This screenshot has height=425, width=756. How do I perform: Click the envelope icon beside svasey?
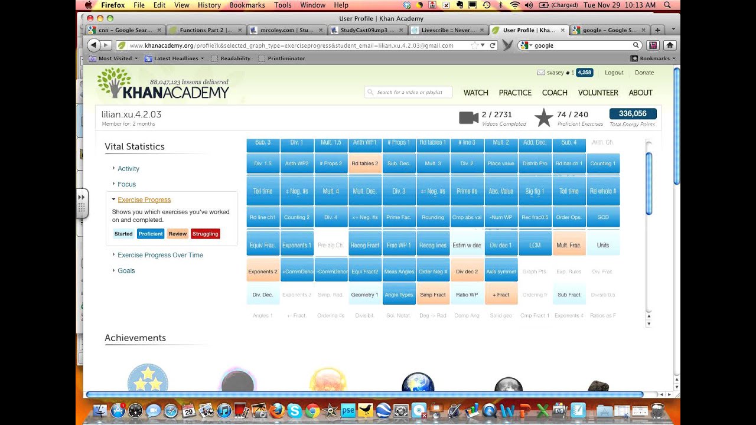[x=540, y=73]
